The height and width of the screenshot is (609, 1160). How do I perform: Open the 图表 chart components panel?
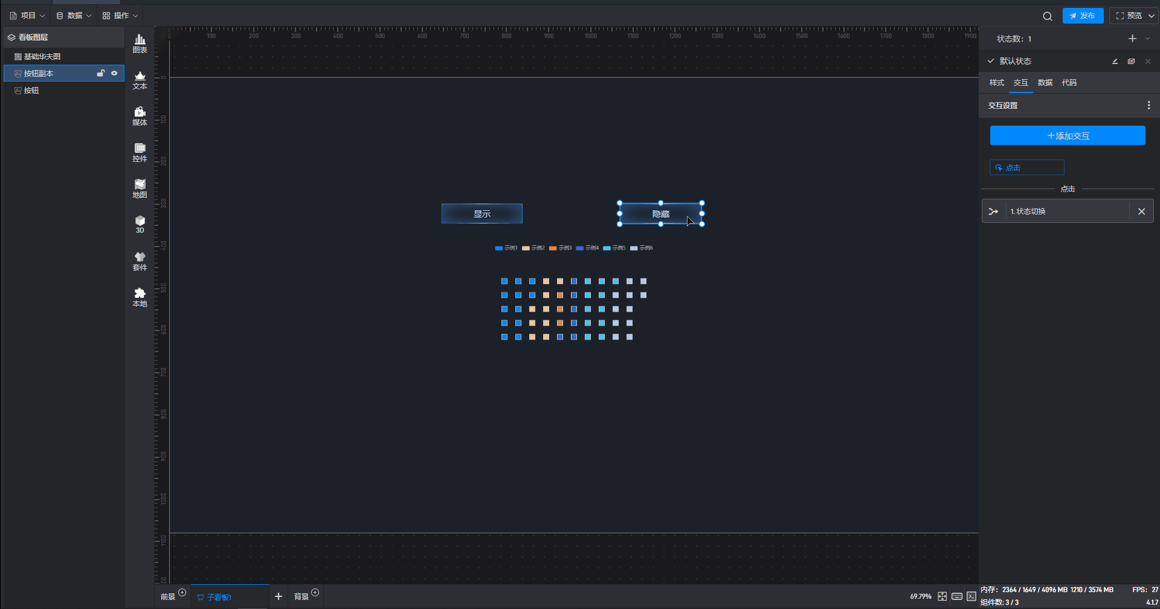tap(140, 43)
